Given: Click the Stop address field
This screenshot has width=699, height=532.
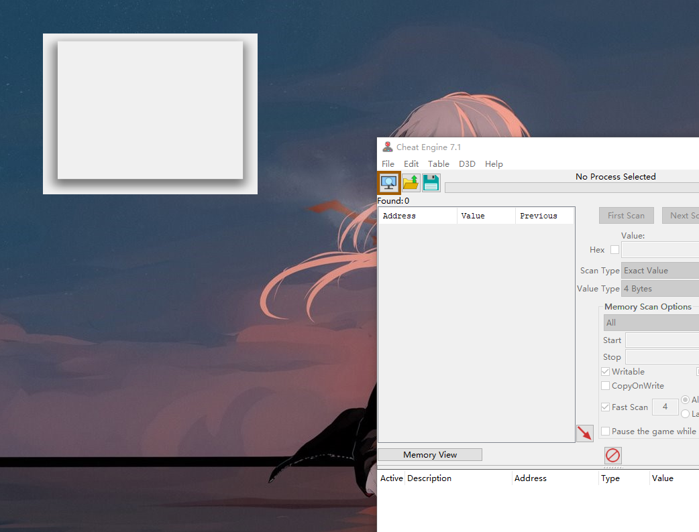Looking at the screenshot, I should [662, 357].
